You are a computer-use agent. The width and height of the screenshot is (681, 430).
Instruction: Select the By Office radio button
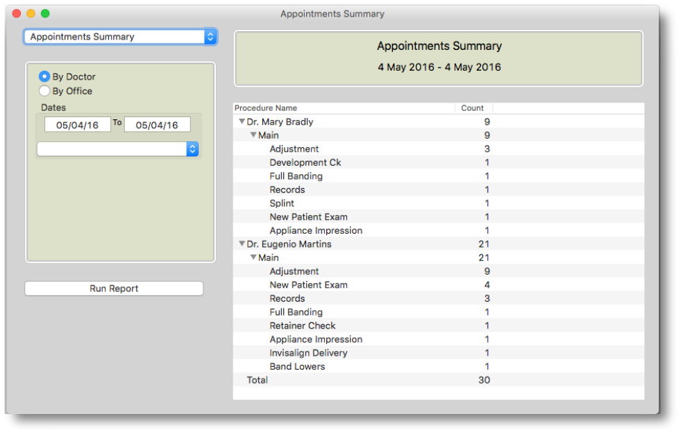[x=44, y=91]
